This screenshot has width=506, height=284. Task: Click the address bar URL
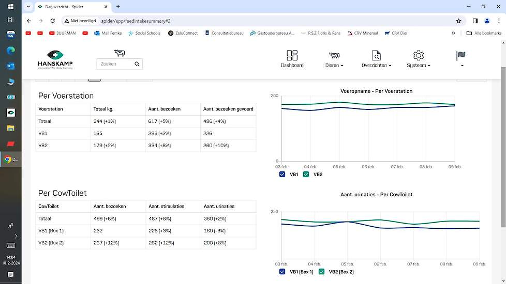click(136, 21)
